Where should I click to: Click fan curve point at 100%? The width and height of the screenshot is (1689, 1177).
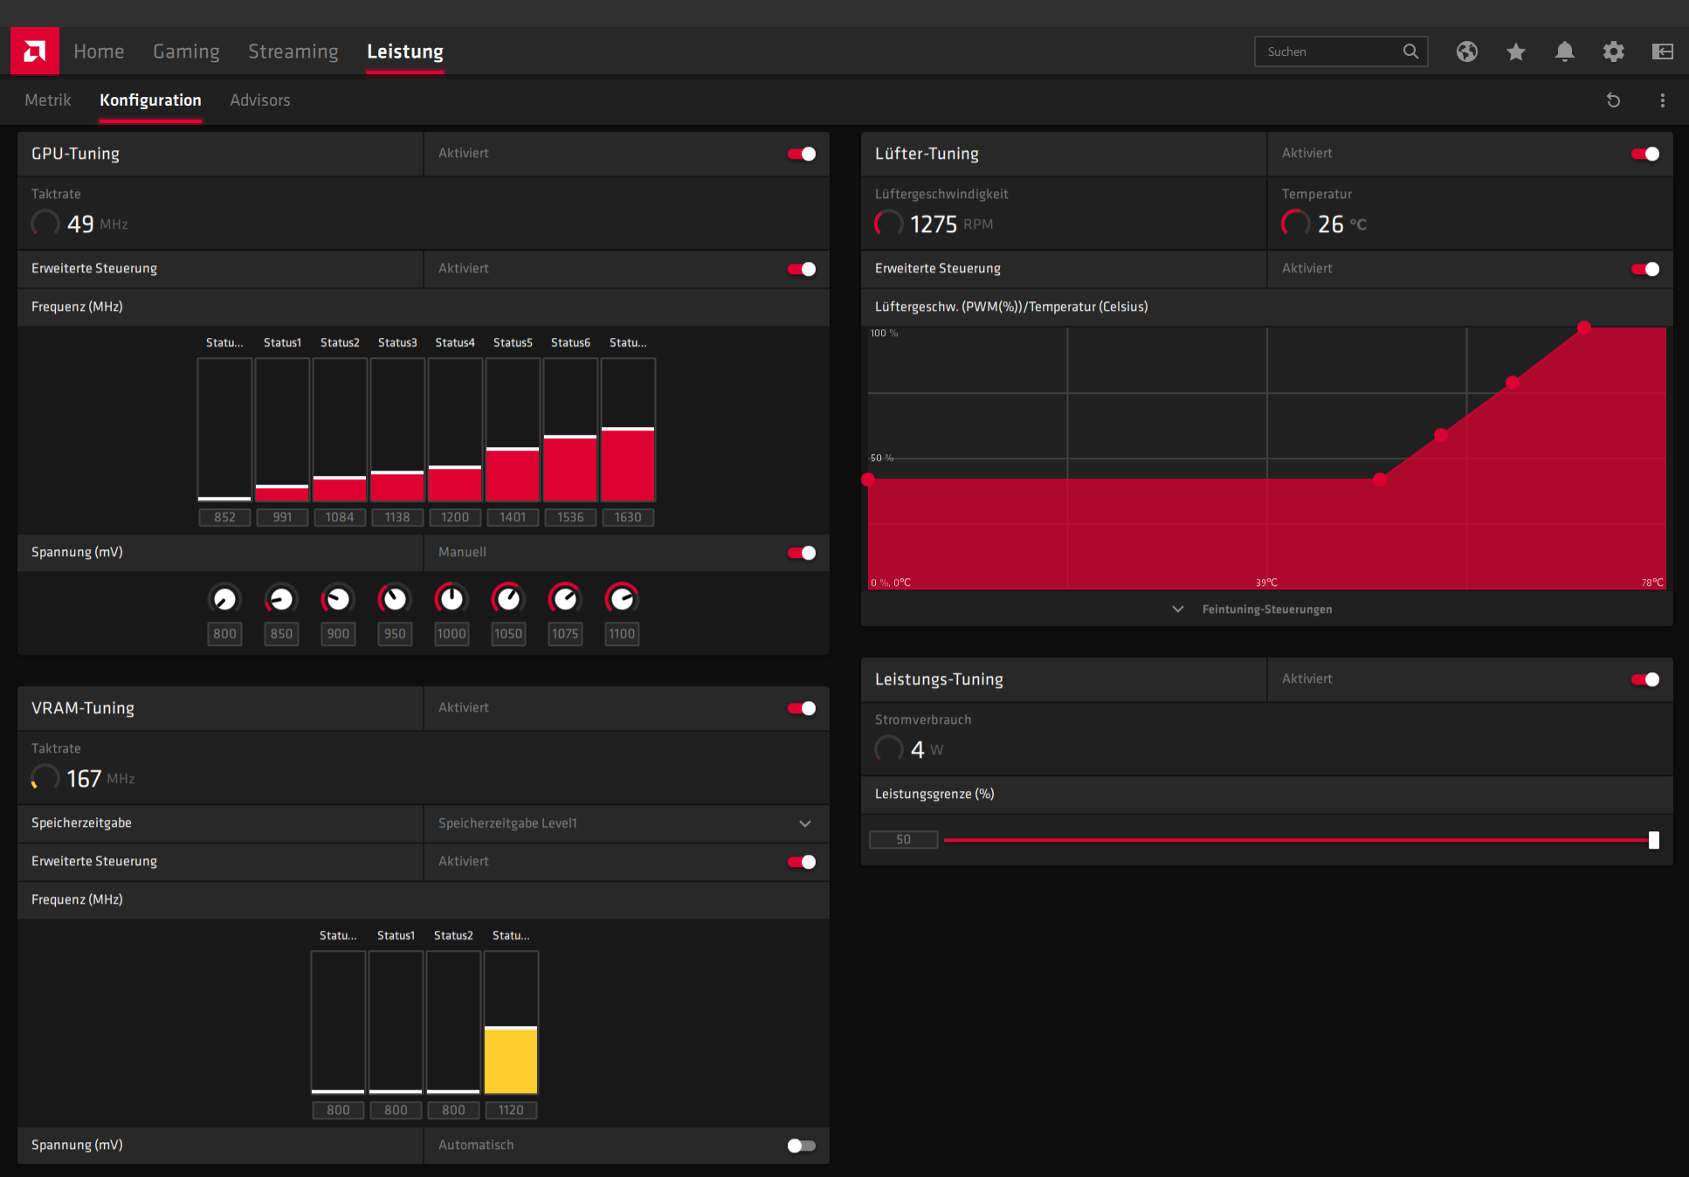coord(1584,327)
